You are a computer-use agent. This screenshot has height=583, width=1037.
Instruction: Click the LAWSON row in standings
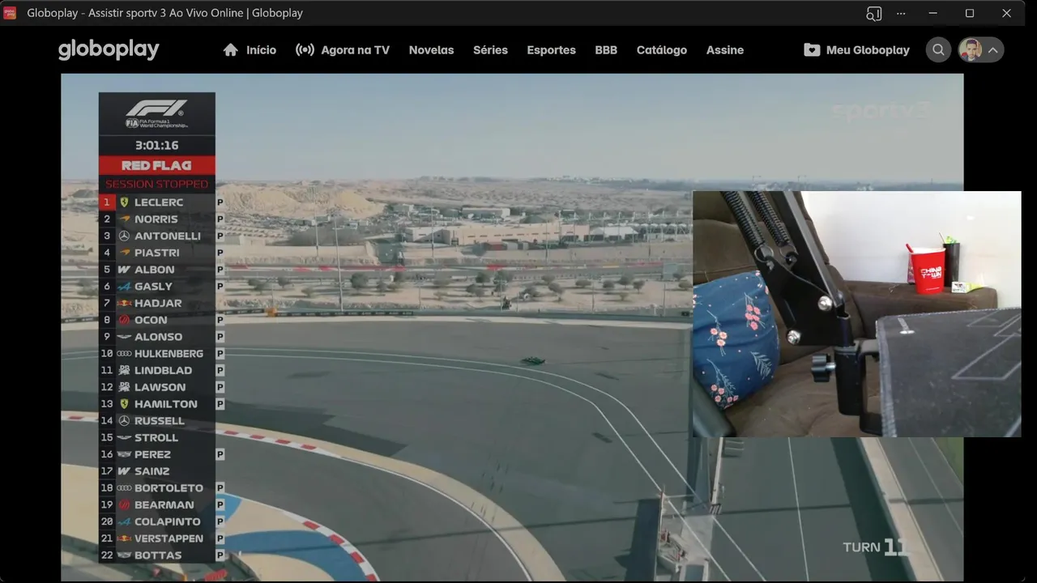click(157, 387)
